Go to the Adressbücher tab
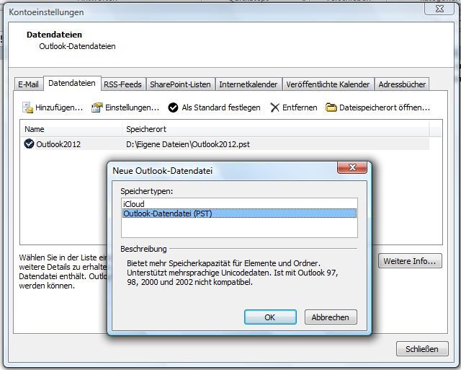 [x=402, y=84]
